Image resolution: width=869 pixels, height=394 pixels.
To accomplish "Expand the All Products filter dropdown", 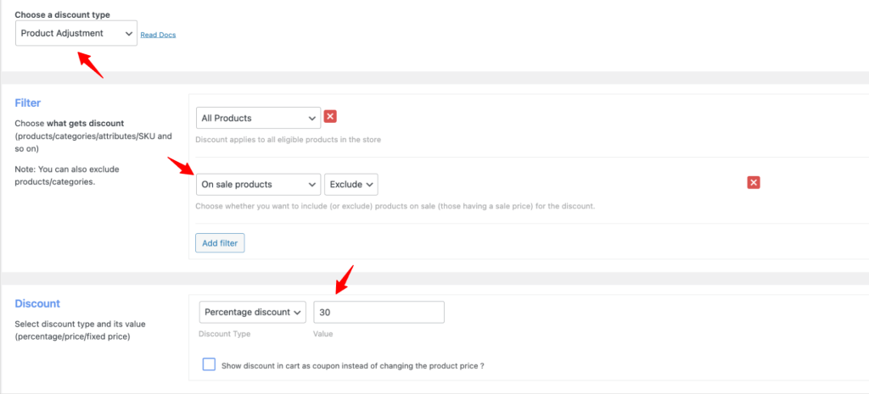I will (258, 118).
